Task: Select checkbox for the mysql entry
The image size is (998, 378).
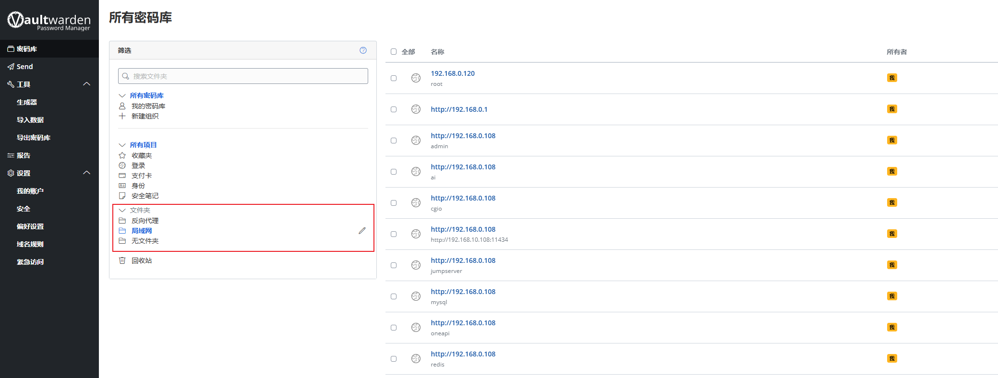Action: tap(394, 296)
